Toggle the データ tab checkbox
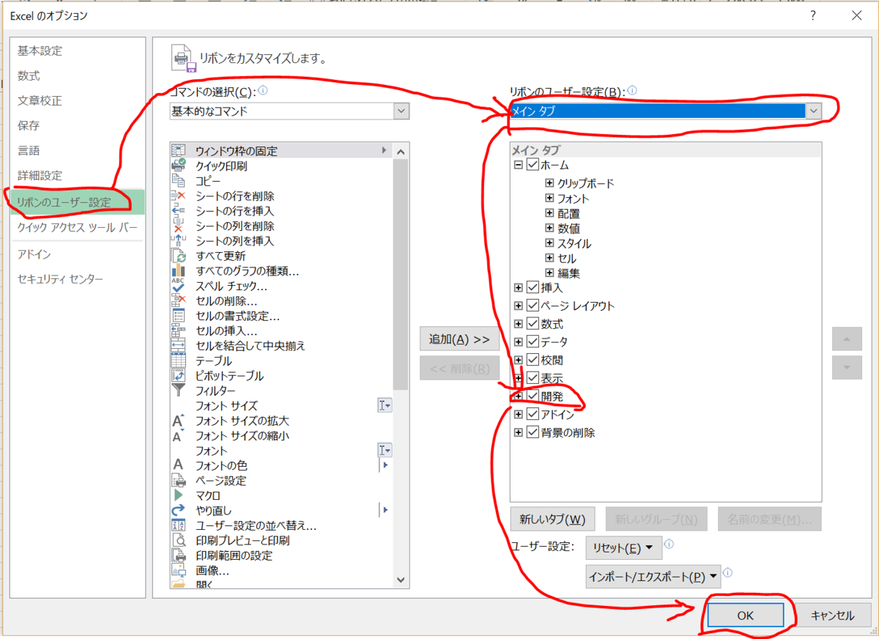 coord(533,341)
